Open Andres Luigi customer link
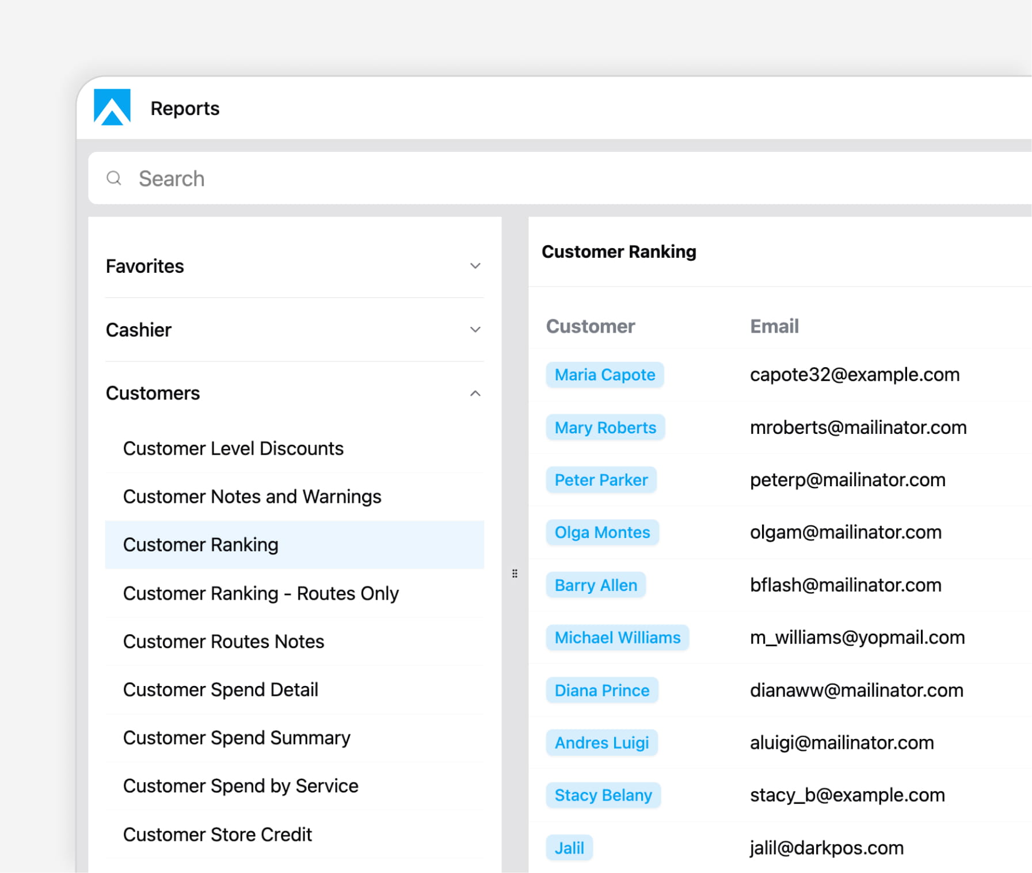This screenshot has width=1032, height=873. pyautogui.click(x=602, y=743)
